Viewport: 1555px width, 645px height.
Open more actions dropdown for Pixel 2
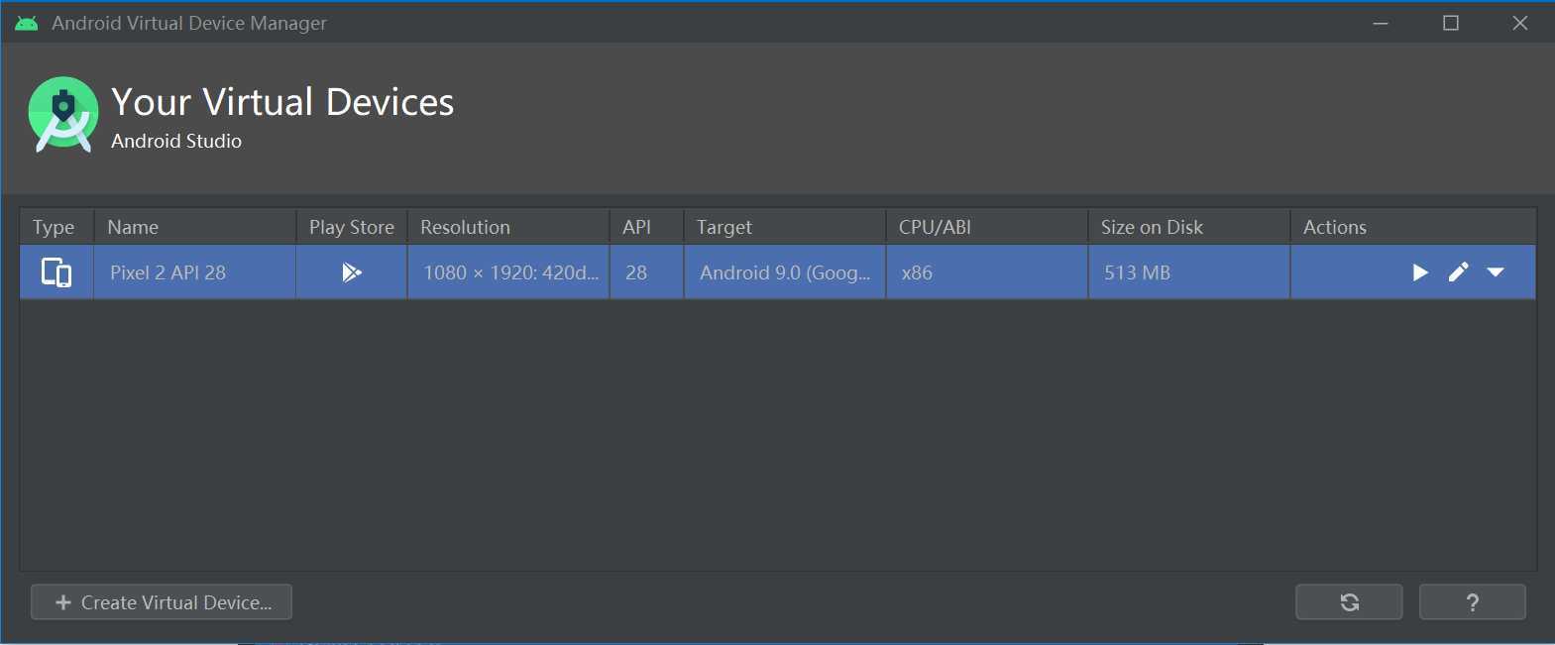pyautogui.click(x=1496, y=272)
